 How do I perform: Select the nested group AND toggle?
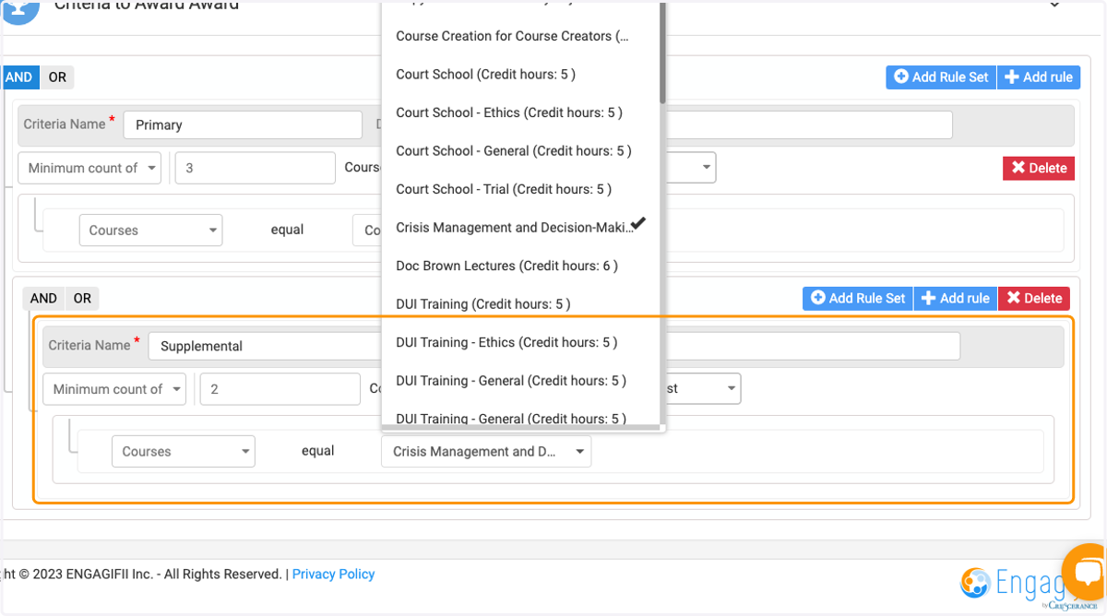coord(43,298)
